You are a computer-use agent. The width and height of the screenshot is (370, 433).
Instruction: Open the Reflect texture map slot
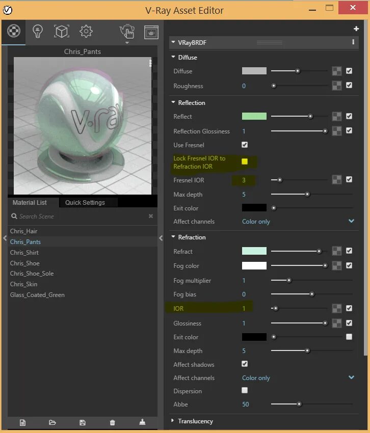pyautogui.click(x=336, y=116)
